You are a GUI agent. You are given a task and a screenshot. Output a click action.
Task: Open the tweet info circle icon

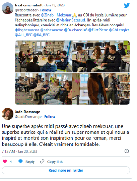[127, 151]
